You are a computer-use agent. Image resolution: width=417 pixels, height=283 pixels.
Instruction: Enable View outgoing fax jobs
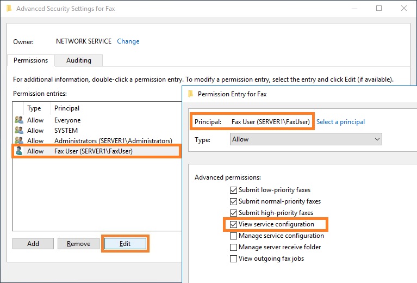coord(233,259)
